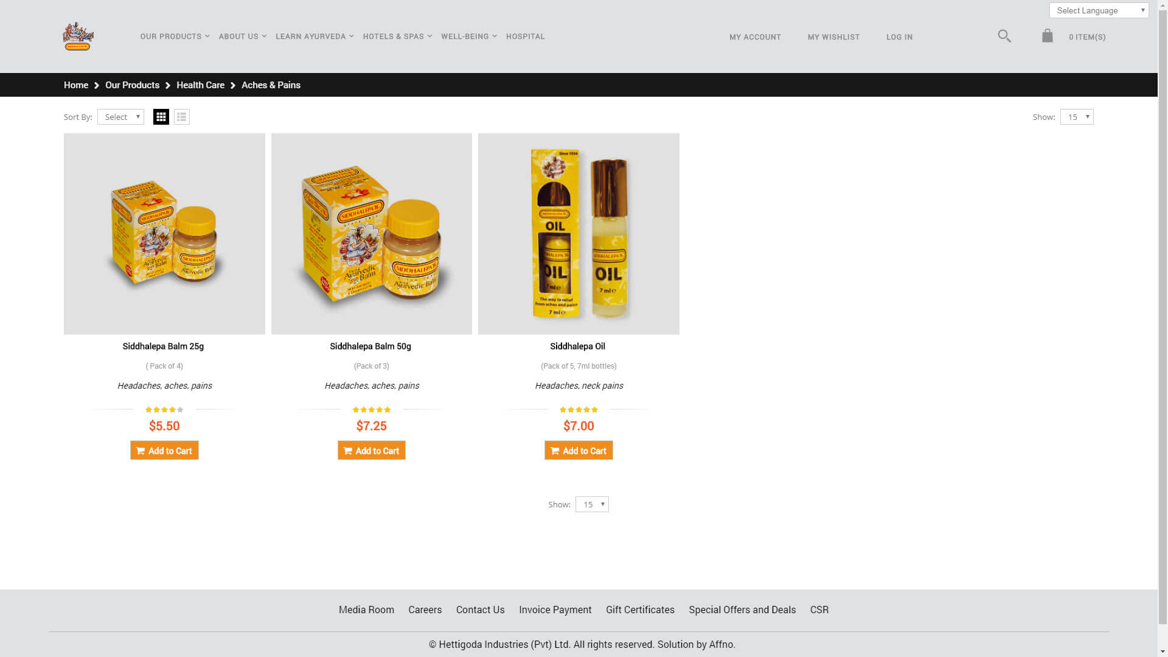This screenshot has height=657, width=1168.
Task: Add Siddhalepa Oil to cart
Action: (x=579, y=450)
